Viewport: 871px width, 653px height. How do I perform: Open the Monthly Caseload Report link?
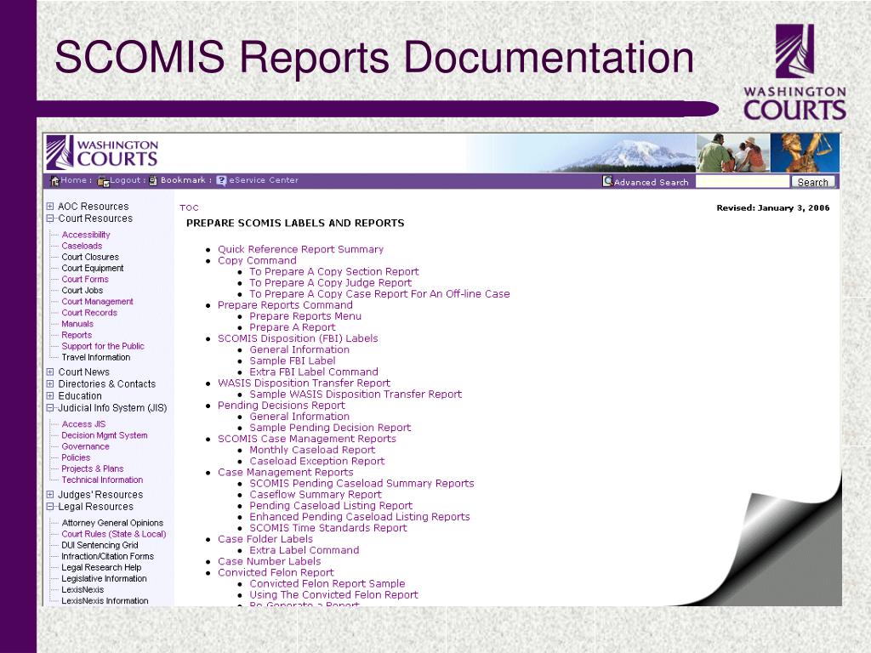click(x=312, y=450)
